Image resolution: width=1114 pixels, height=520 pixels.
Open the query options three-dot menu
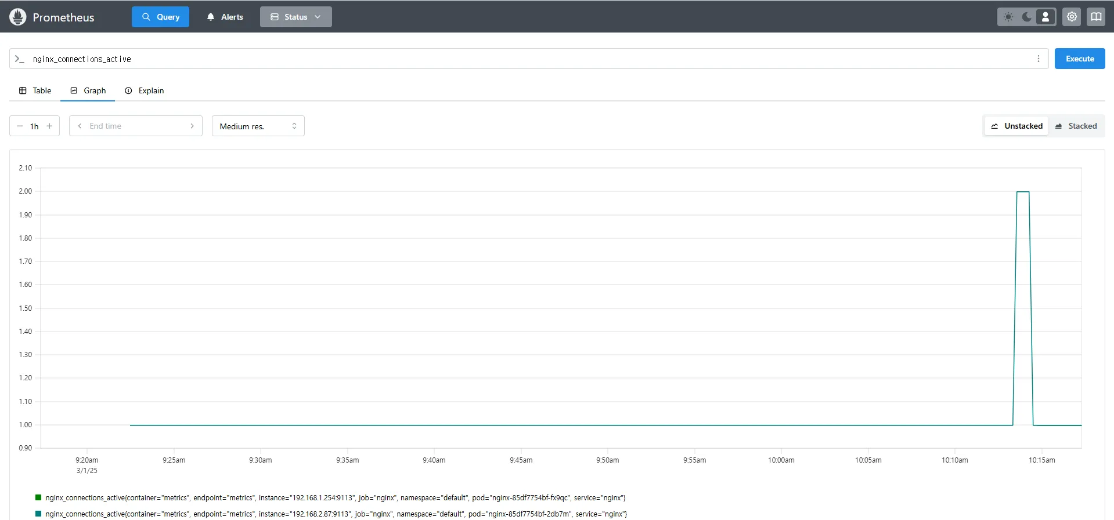tap(1038, 59)
